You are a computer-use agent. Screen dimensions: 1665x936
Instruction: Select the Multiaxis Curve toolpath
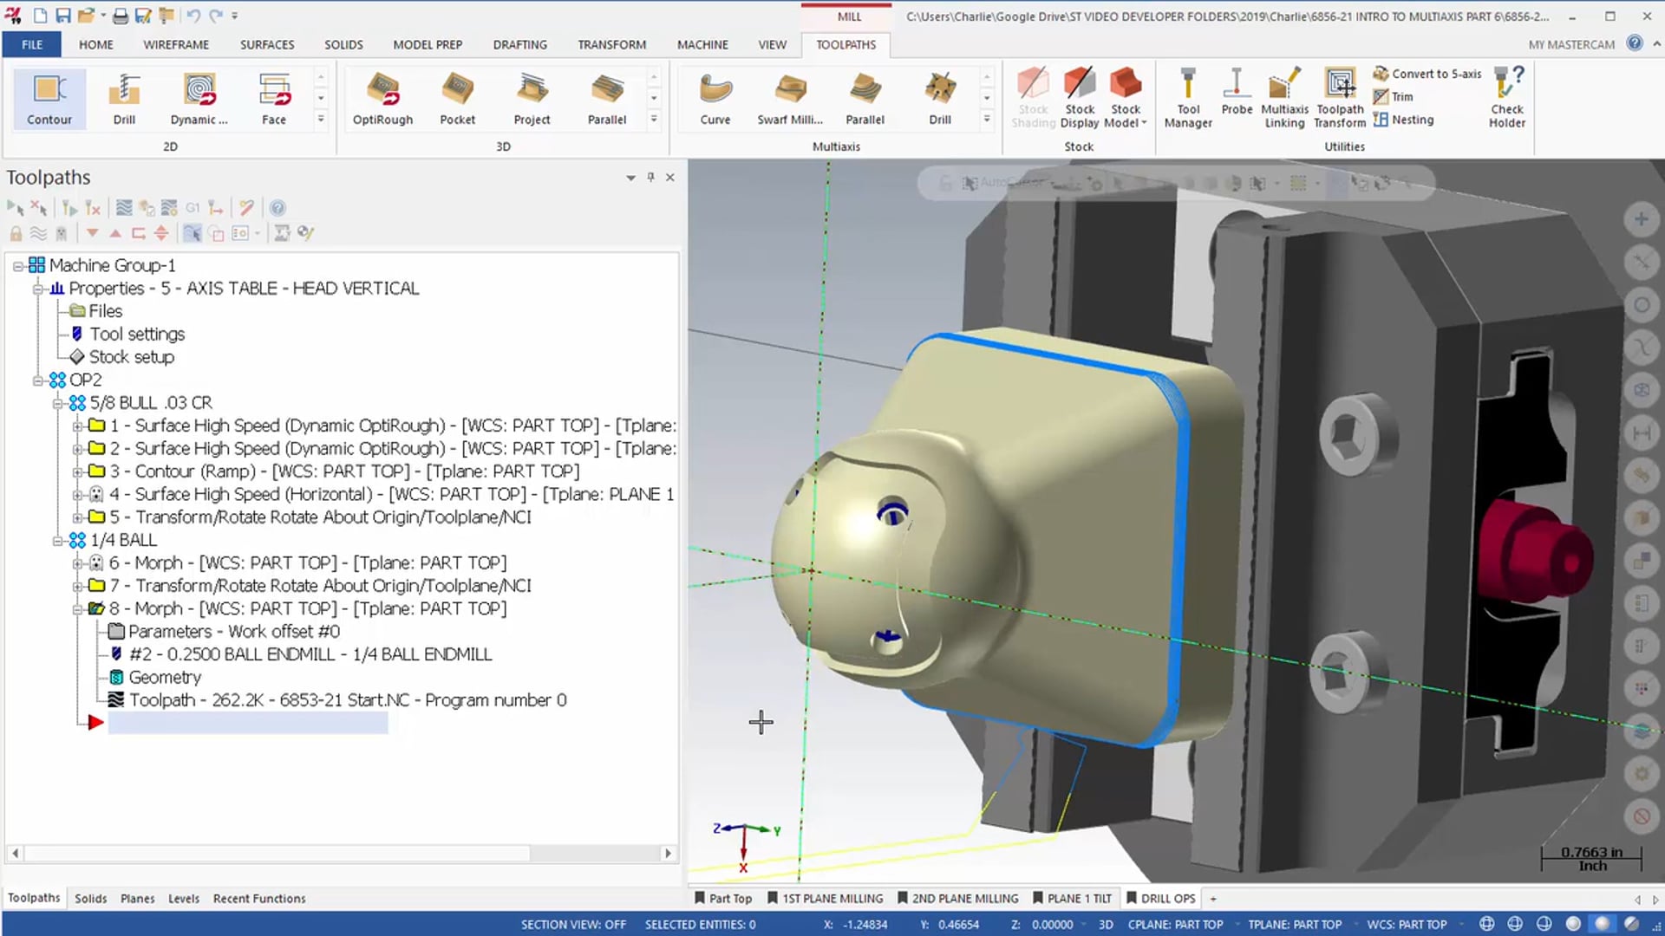click(x=715, y=100)
